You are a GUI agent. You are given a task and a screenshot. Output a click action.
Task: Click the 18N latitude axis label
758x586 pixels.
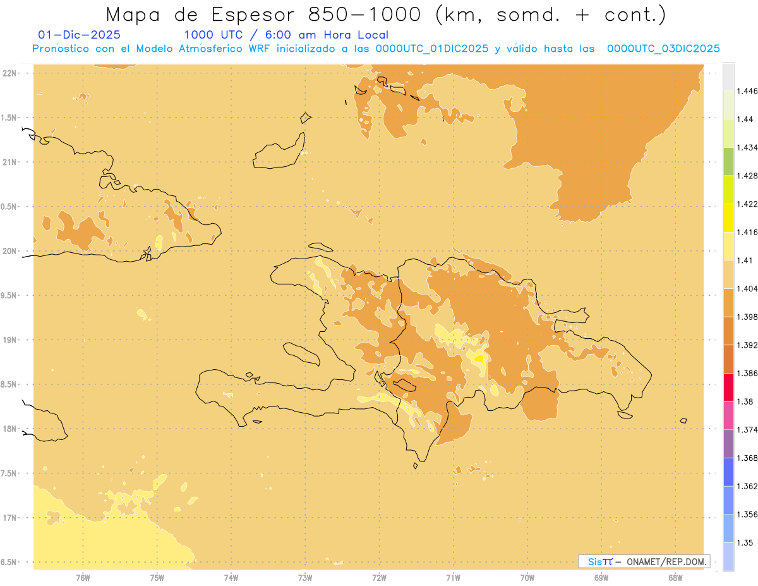[11, 429]
